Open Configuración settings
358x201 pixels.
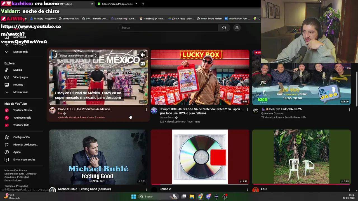pyautogui.click(x=21, y=137)
